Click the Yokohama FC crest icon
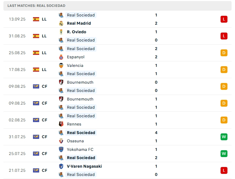Image resolution: width=235 pixels, height=179 pixels. [x=61, y=150]
